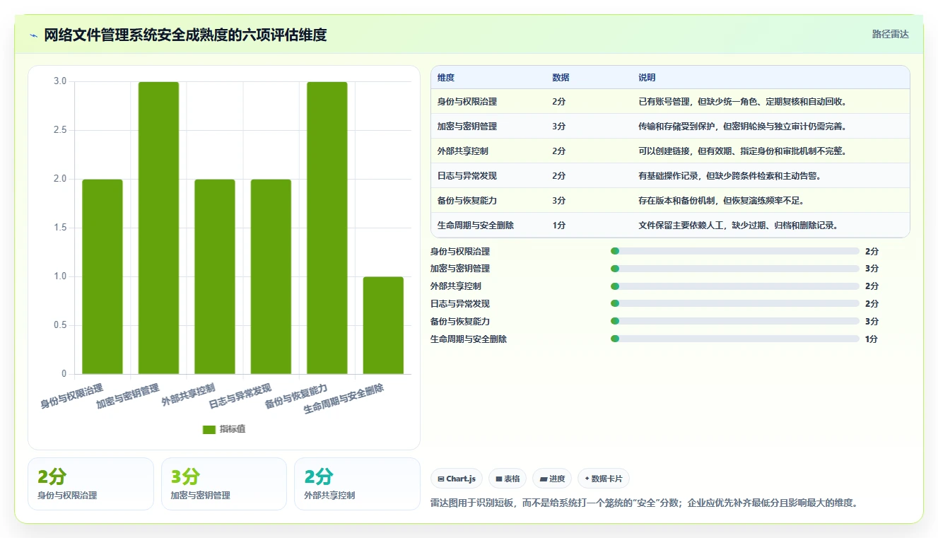
Task: Click the 数据卡片 chip
Action: tap(604, 479)
